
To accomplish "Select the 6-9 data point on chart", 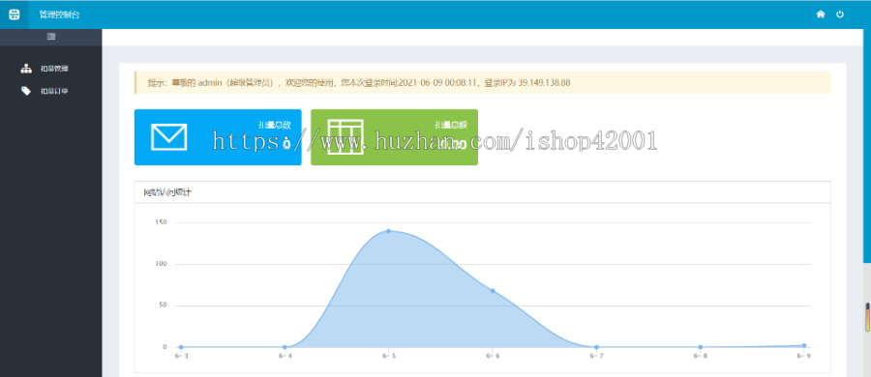I will 804,345.
